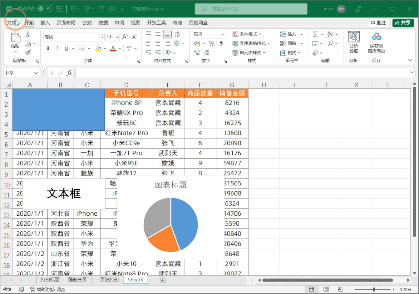Viewport: 419px width, 294px height.
Task: Click the Format Painter brush icon
Action: (x=28, y=52)
